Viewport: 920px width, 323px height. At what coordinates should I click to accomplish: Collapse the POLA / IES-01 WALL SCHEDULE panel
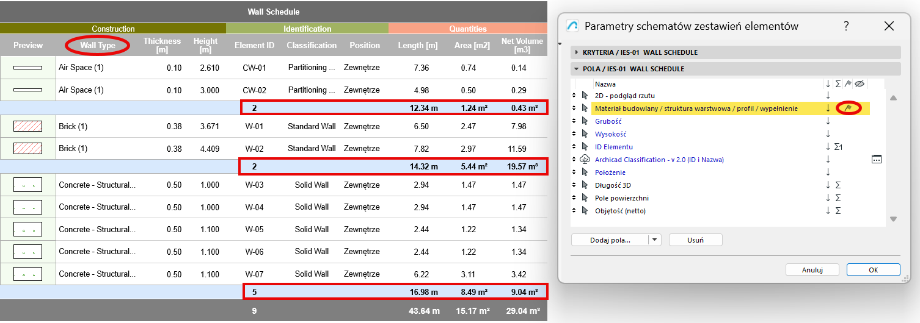click(x=736, y=69)
